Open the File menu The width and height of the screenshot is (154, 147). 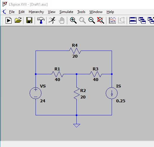click(12, 12)
